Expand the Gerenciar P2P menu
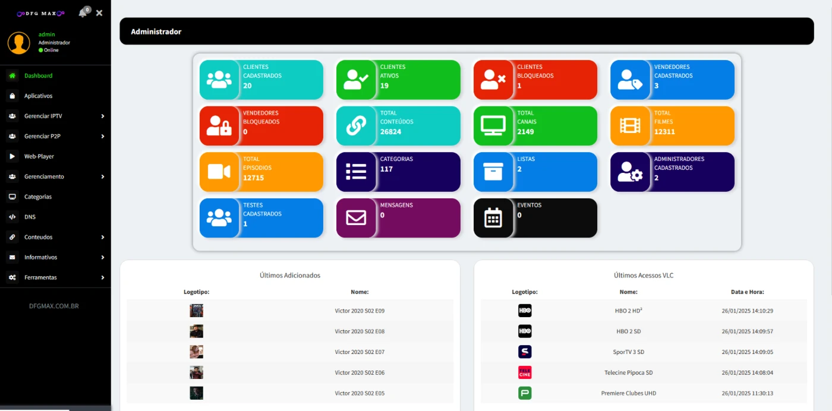 [55, 136]
